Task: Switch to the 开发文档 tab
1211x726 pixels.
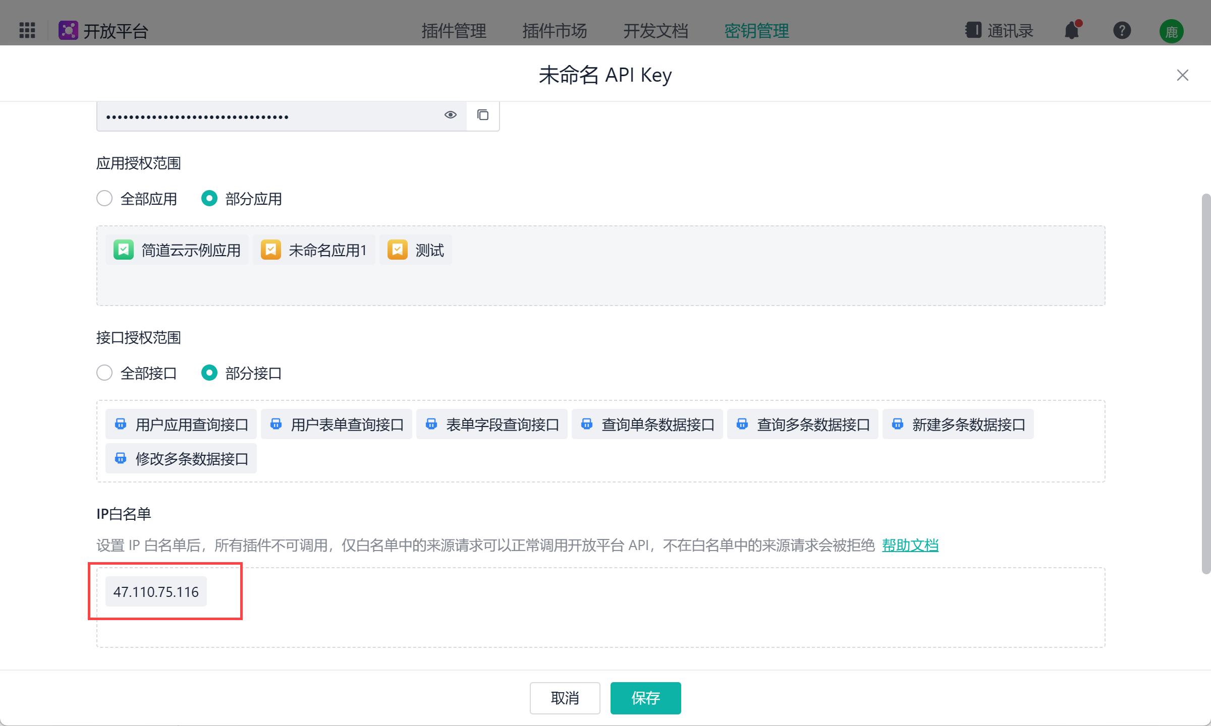Action: click(655, 31)
